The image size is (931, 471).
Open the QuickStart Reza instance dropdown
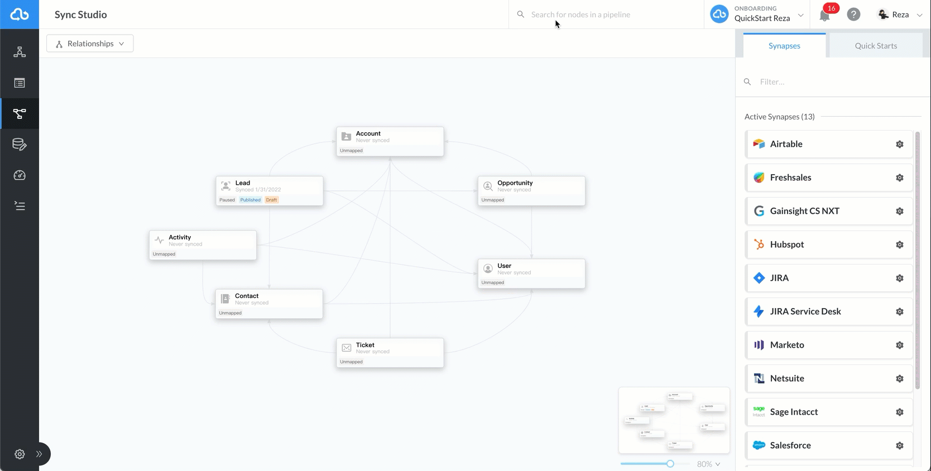coord(757,14)
